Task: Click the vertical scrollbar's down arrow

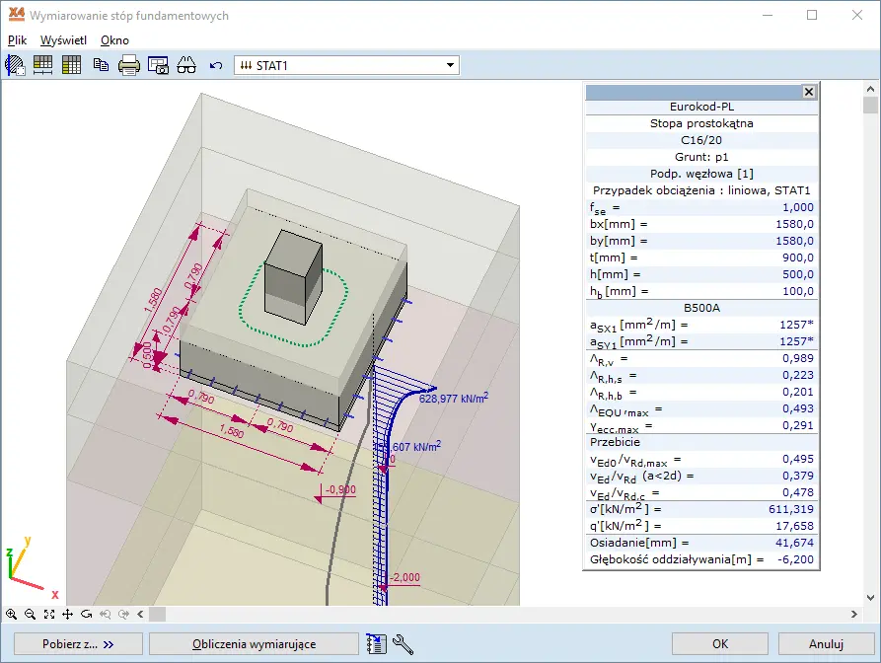Action: click(x=870, y=597)
